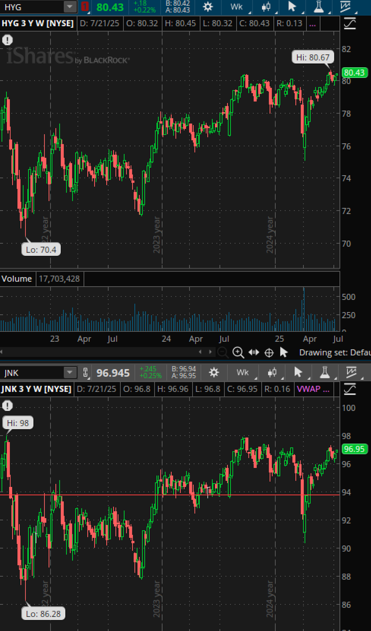Click JNK chart right-axis scale icon

349,390
